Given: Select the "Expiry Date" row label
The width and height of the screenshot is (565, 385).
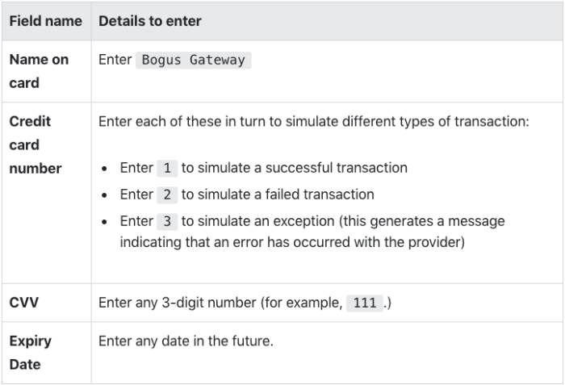Looking at the screenshot, I should [x=31, y=353].
